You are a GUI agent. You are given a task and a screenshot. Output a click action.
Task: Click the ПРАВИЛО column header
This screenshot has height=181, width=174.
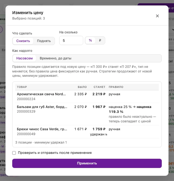[116, 87]
